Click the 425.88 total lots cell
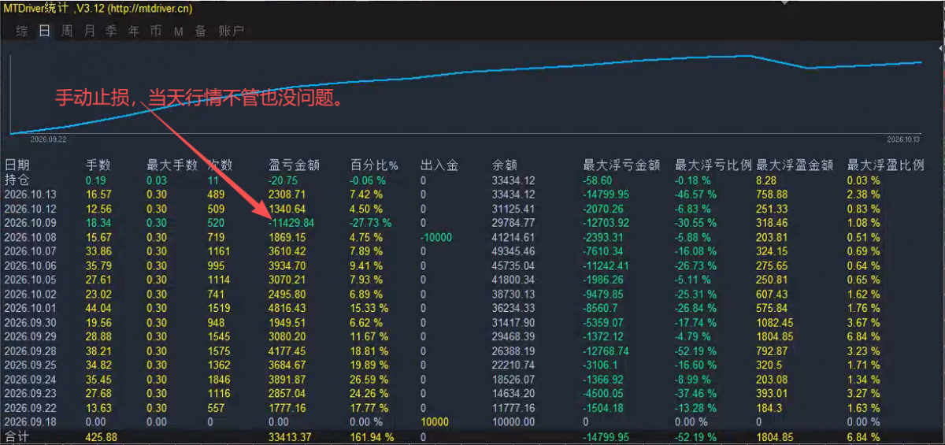The height and width of the screenshot is (445, 945). pyautogui.click(x=101, y=436)
